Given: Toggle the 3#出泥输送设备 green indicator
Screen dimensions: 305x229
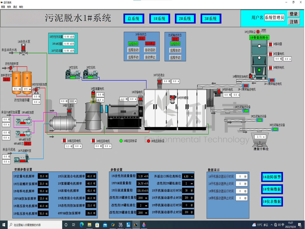Looking at the screenshot, I should [x=275, y=129].
